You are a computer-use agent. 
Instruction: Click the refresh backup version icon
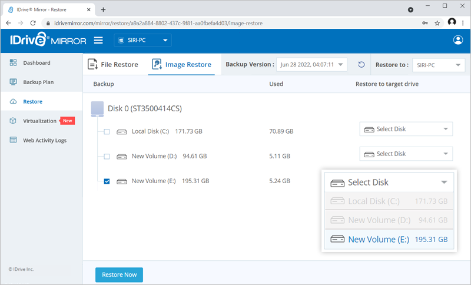point(361,65)
